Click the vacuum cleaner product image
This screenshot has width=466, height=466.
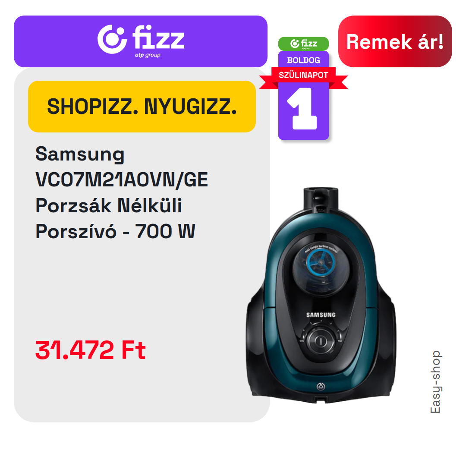[321, 295]
